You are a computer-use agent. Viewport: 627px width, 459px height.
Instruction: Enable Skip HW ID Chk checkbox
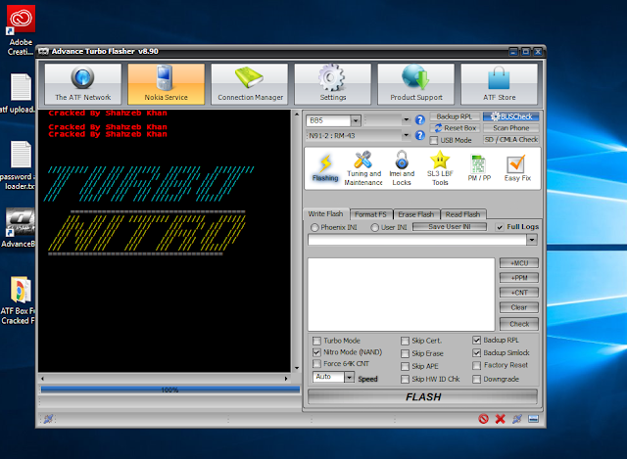pyautogui.click(x=405, y=379)
